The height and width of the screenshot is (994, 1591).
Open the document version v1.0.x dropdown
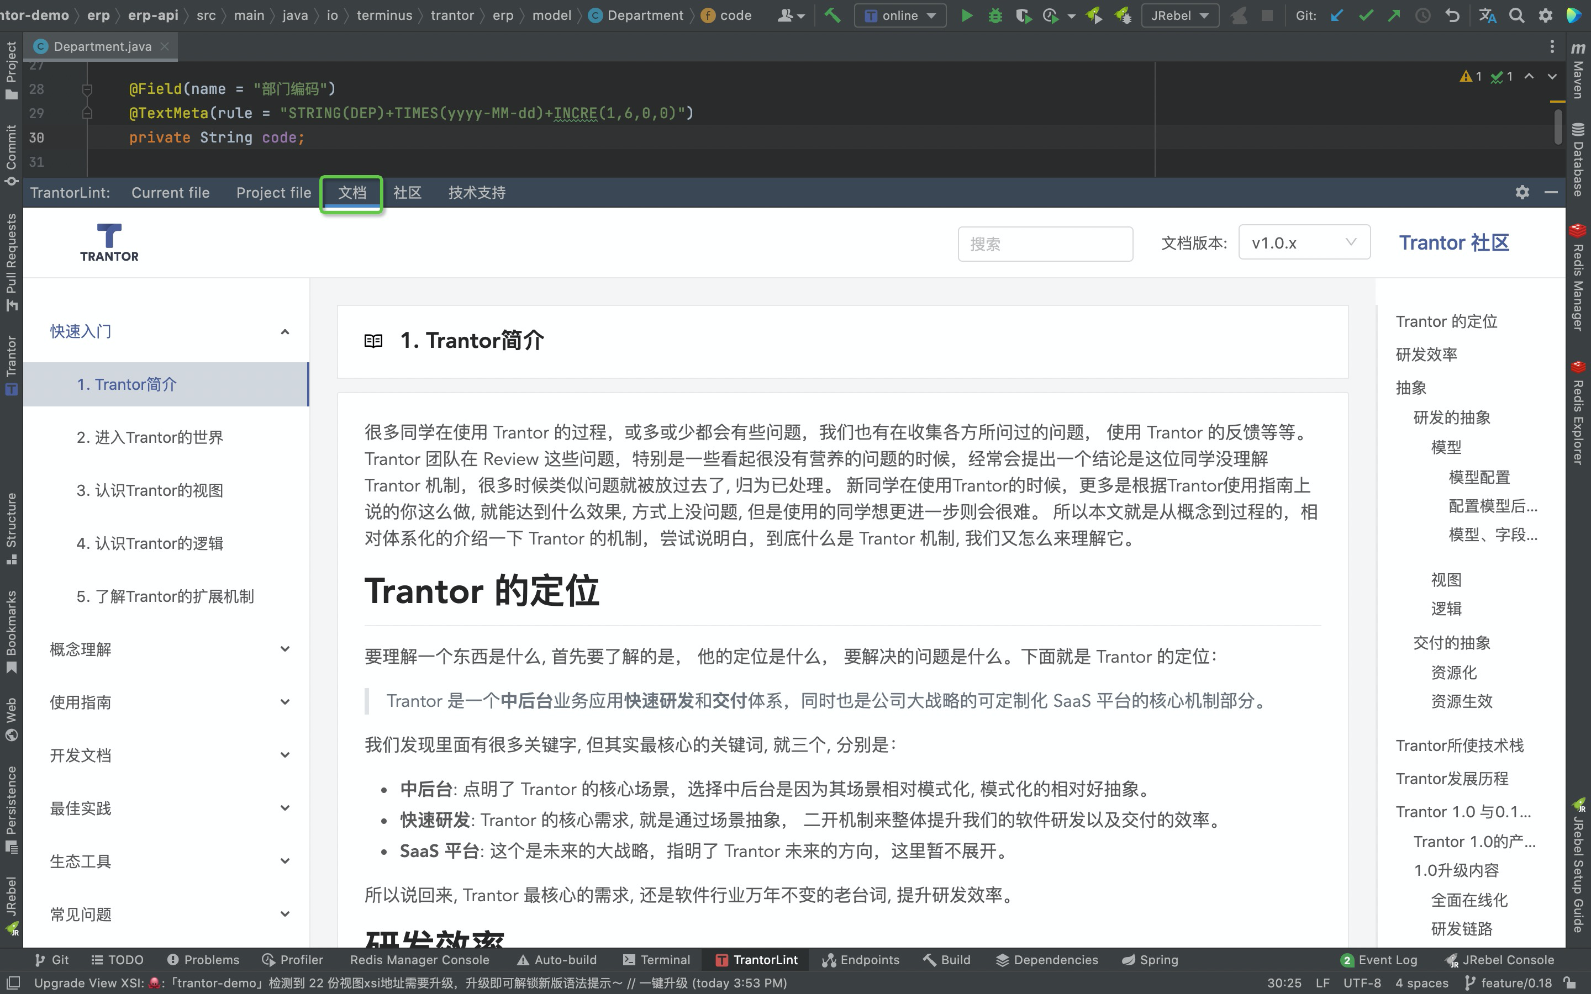pos(1304,242)
